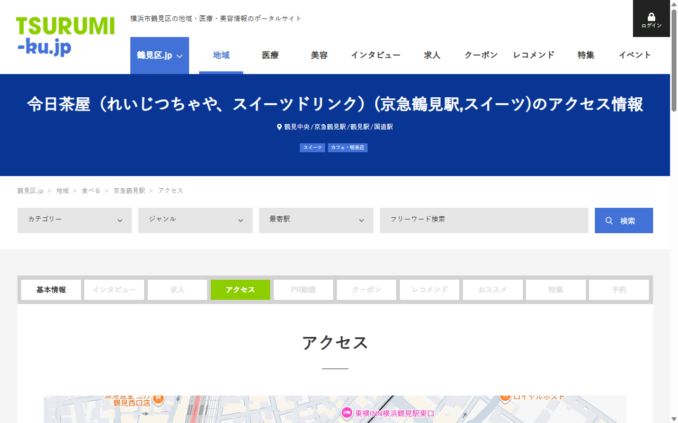This screenshot has height=423, width=678.
Task: Click 京急鶴見駅 station link in banner
Action: coord(330,127)
